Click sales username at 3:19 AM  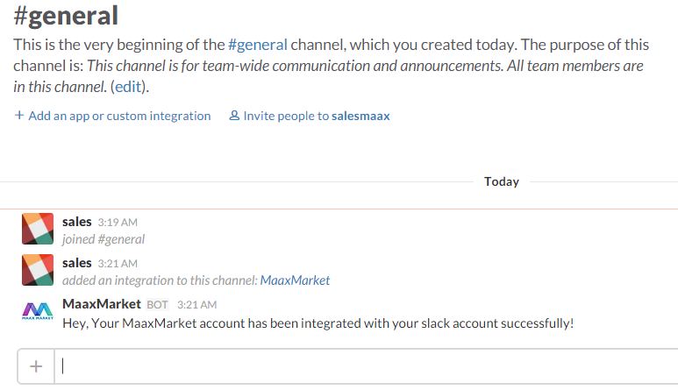click(x=77, y=222)
